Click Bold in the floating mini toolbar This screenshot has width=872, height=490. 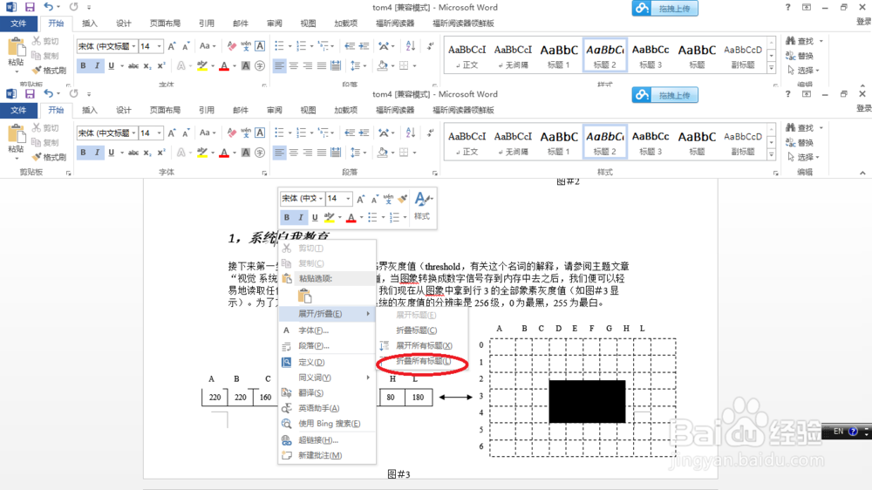point(287,217)
